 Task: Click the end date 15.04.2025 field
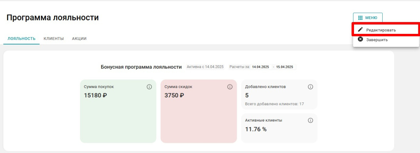(x=285, y=67)
